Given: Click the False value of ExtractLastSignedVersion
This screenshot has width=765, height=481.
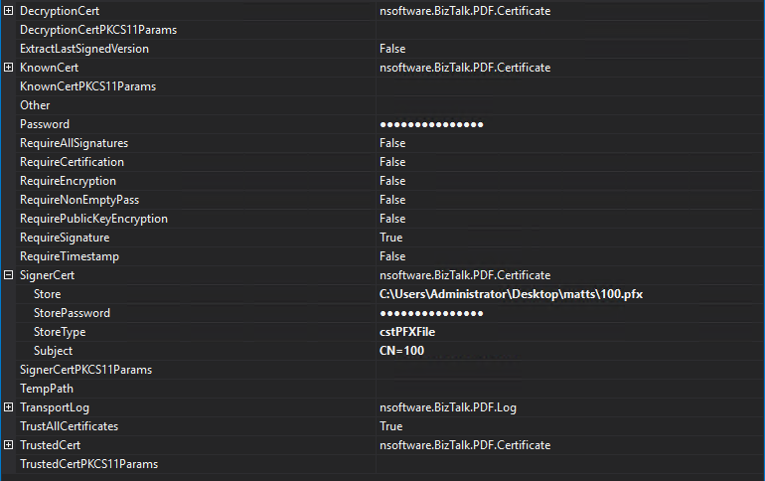Looking at the screenshot, I should 392,49.
